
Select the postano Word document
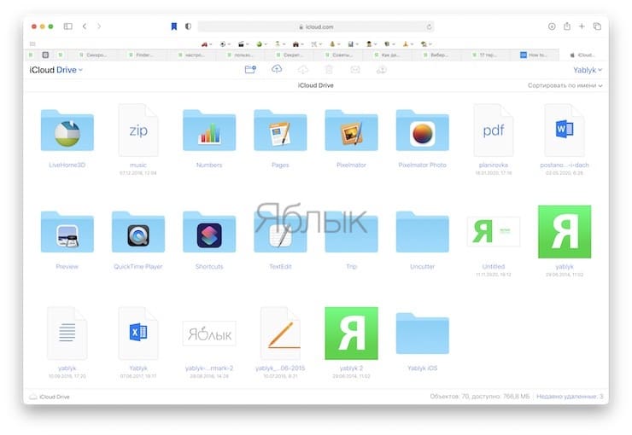click(x=565, y=130)
